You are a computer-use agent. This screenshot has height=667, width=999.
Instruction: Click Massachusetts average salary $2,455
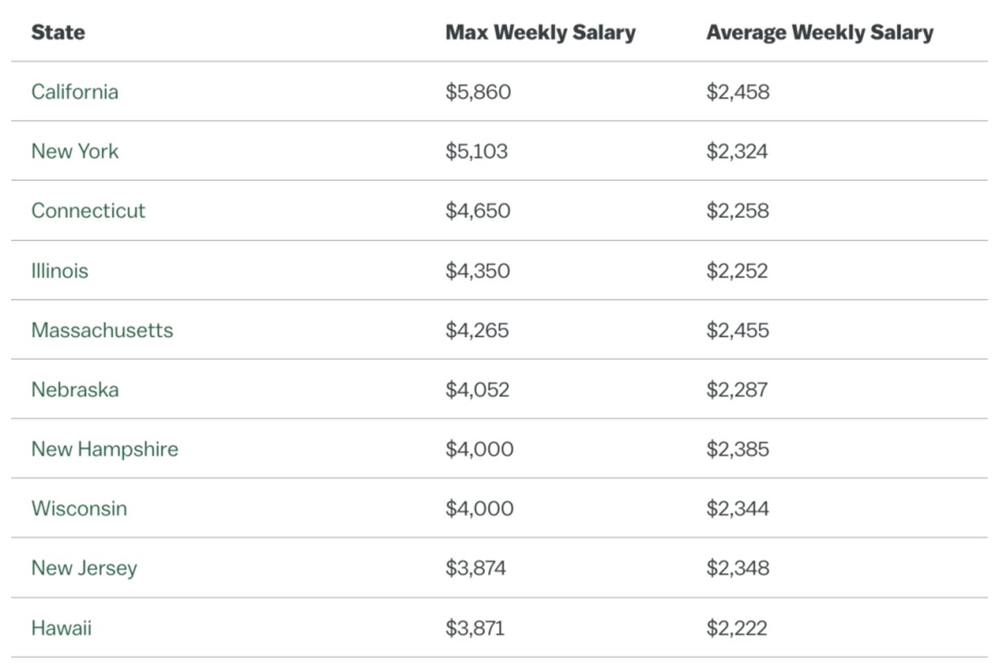(737, 330)
